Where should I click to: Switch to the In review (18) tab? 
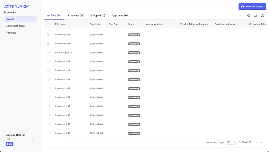(x=76, y=15)
